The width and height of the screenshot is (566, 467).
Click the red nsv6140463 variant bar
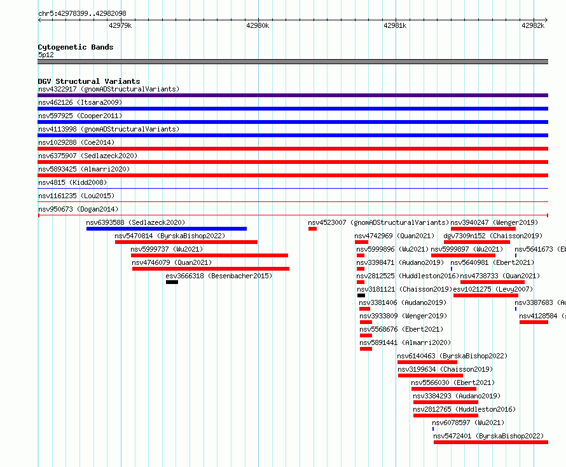coord(427,362)
